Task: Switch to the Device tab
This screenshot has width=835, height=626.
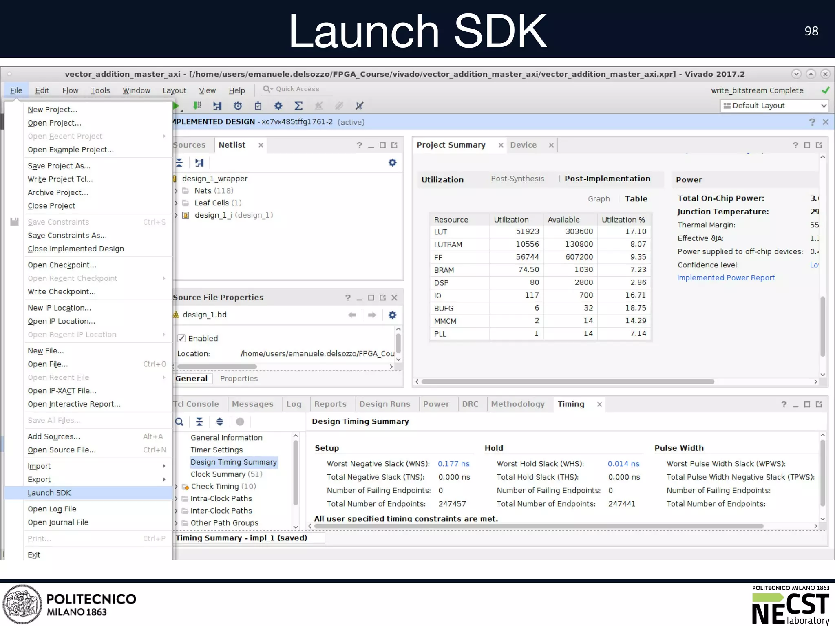Action: click(x=524, y=145)
